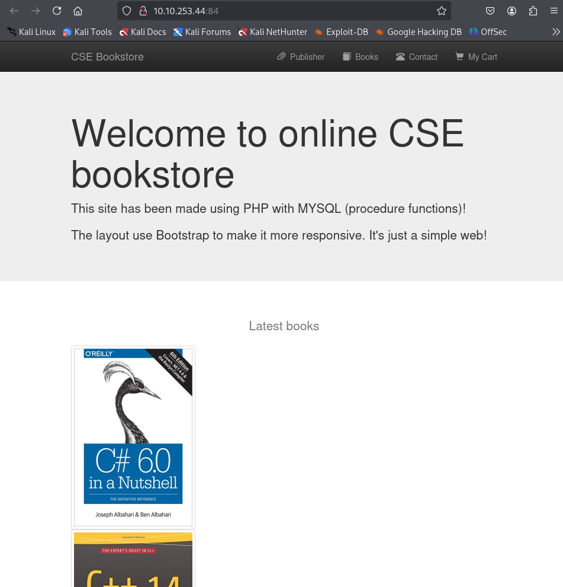The height and width of the screenshot is (587, 563).
Task: Open the Google Hacking DB bookmark
Action: click(x=419, y=32)
